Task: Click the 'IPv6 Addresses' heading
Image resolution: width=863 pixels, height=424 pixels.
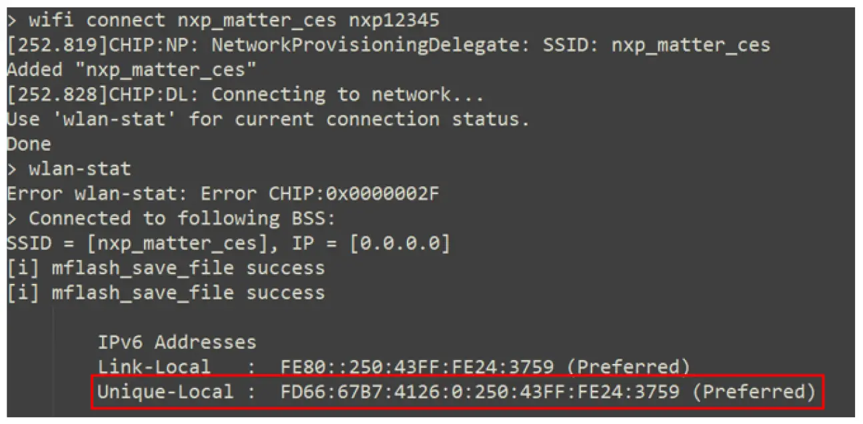Action: point(177,343)
